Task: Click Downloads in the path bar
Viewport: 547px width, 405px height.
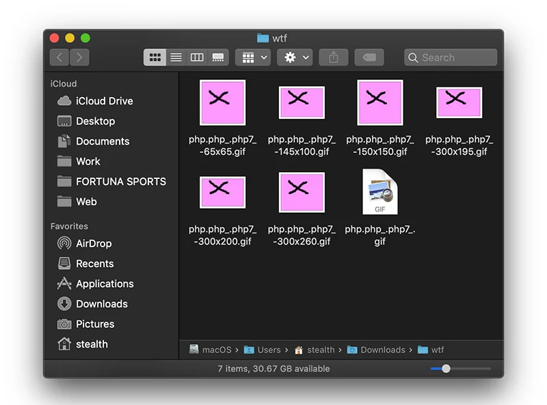Action: click(x=376, y=350)
